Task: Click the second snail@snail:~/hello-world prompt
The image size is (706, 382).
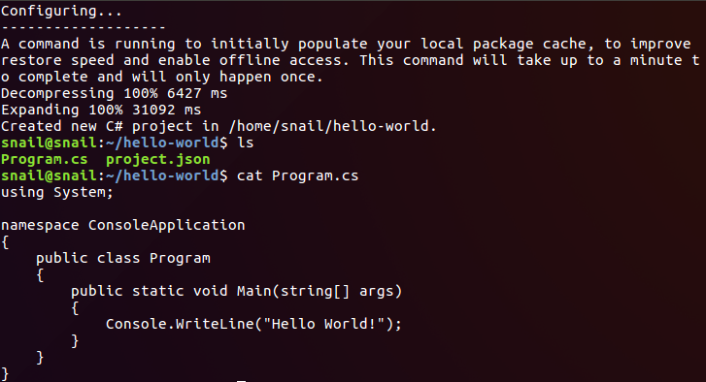Action: (x=115, y=175)
